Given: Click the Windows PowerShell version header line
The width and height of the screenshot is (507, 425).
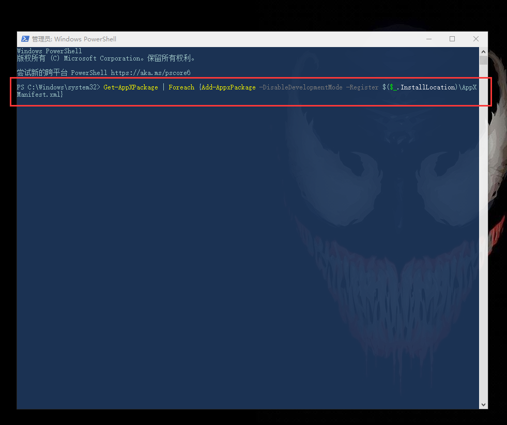Looking at the screenshot, I should (49, 51).
